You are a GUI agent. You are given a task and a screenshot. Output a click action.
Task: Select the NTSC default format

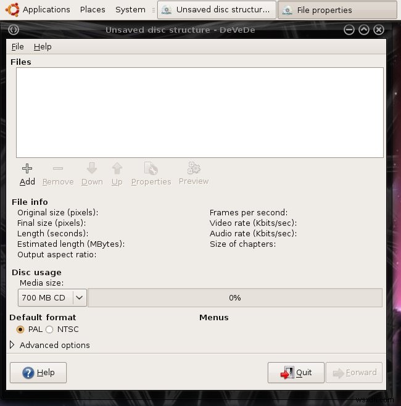pos(49,329)
